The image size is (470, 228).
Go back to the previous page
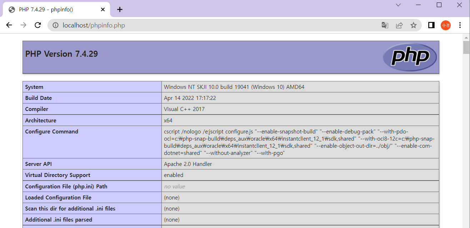pyautogui.click(x=9, y=25)
